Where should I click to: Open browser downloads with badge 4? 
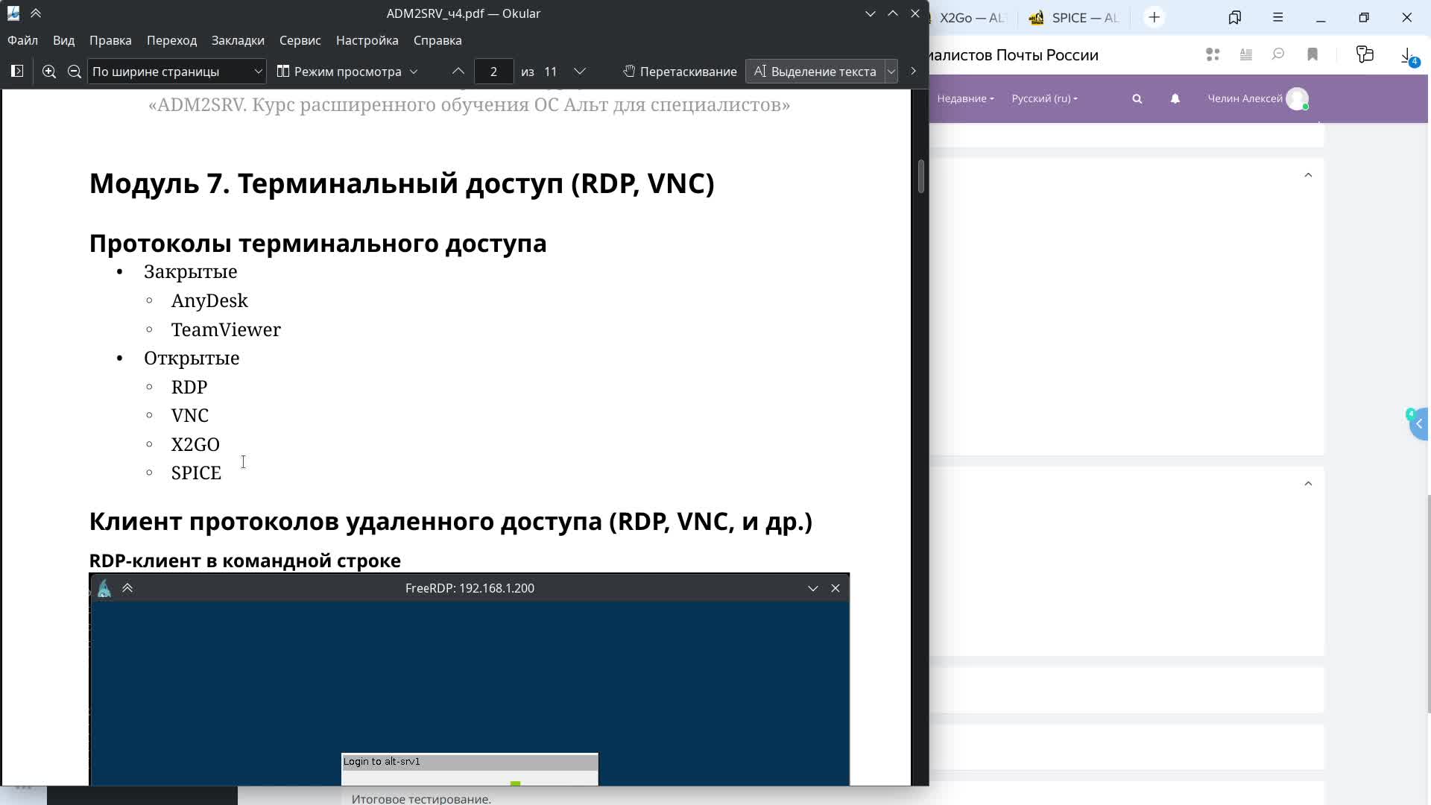click(1409, 57)
